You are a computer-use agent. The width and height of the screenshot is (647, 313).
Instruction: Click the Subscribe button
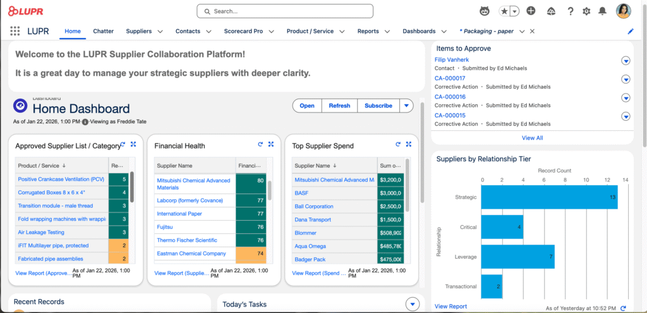(378, 106)
